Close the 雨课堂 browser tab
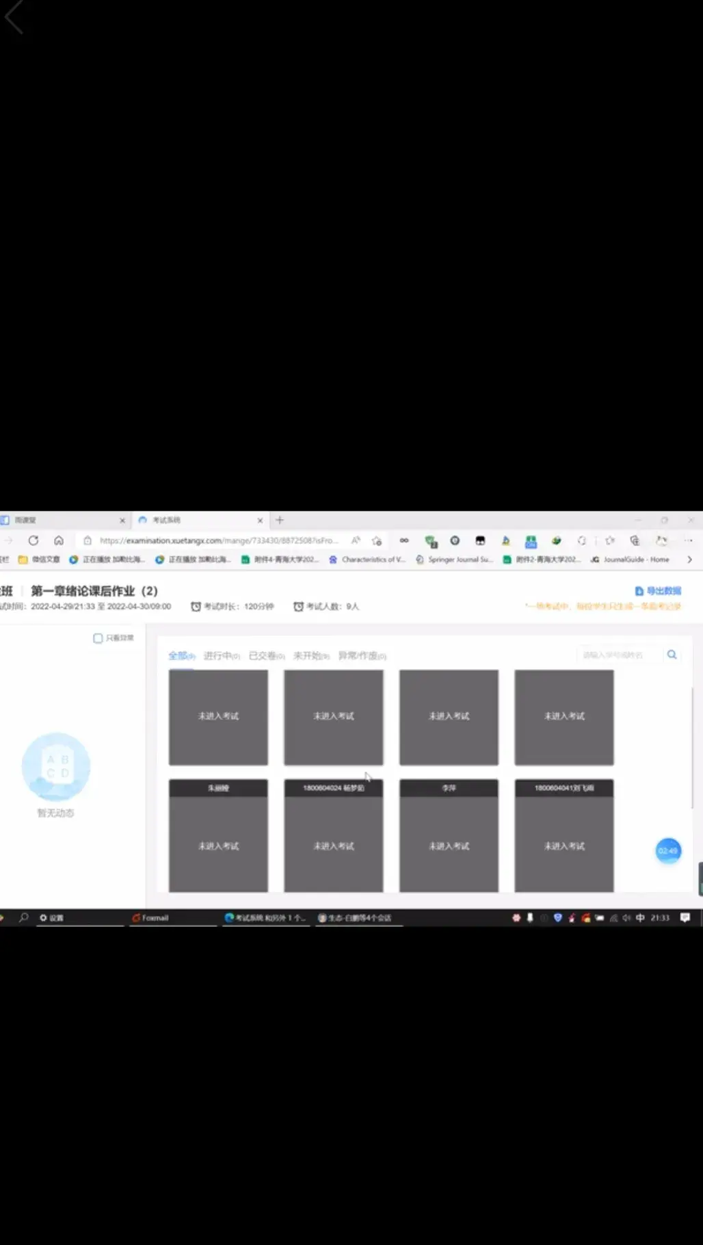Viewport: 703px width, 1245px height. tap(122, 521)
